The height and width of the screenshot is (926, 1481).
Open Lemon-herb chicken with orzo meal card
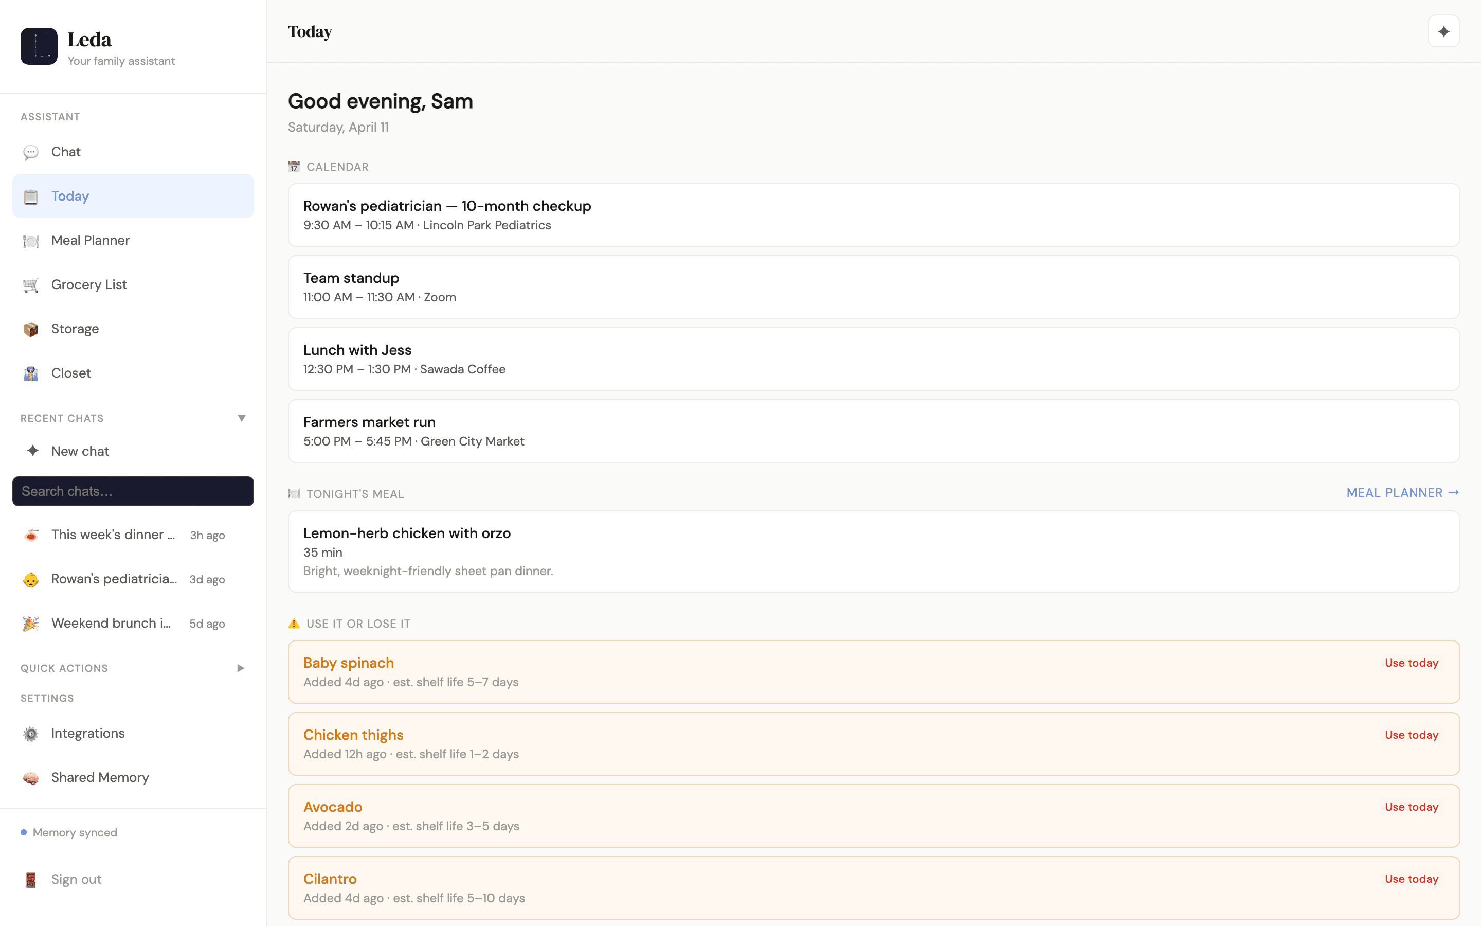coord(874,551)
